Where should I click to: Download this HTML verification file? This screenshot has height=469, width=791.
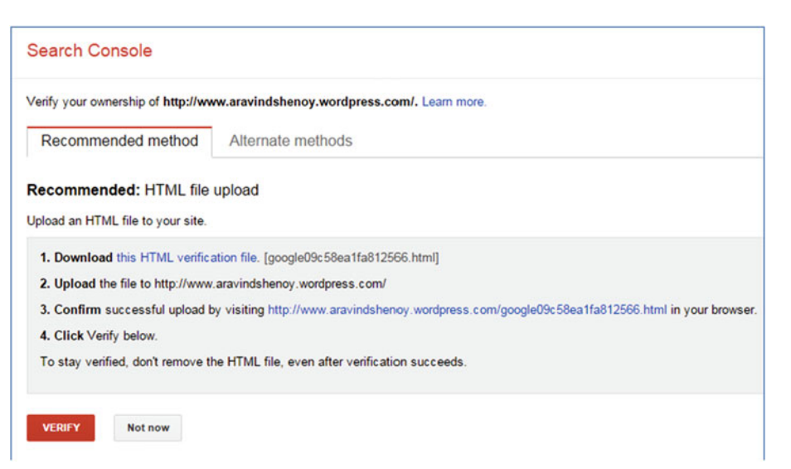click(187, 258)
